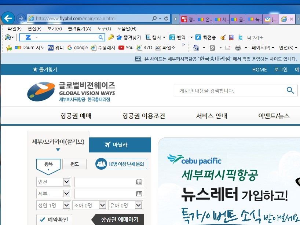The width and height of the screenshot is (300, 225).
Task: Click the address bar search magnifier
Action: click(154, 18)
